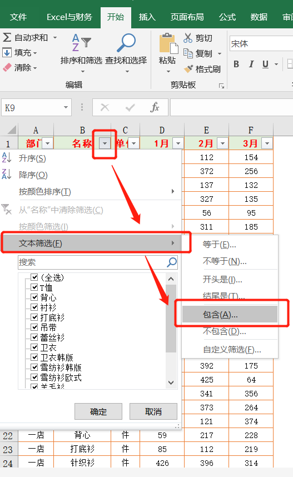Click the 确定 button

(98, 411)
